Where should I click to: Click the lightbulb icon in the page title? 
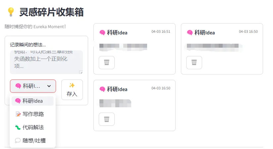[x=11, y=12]
